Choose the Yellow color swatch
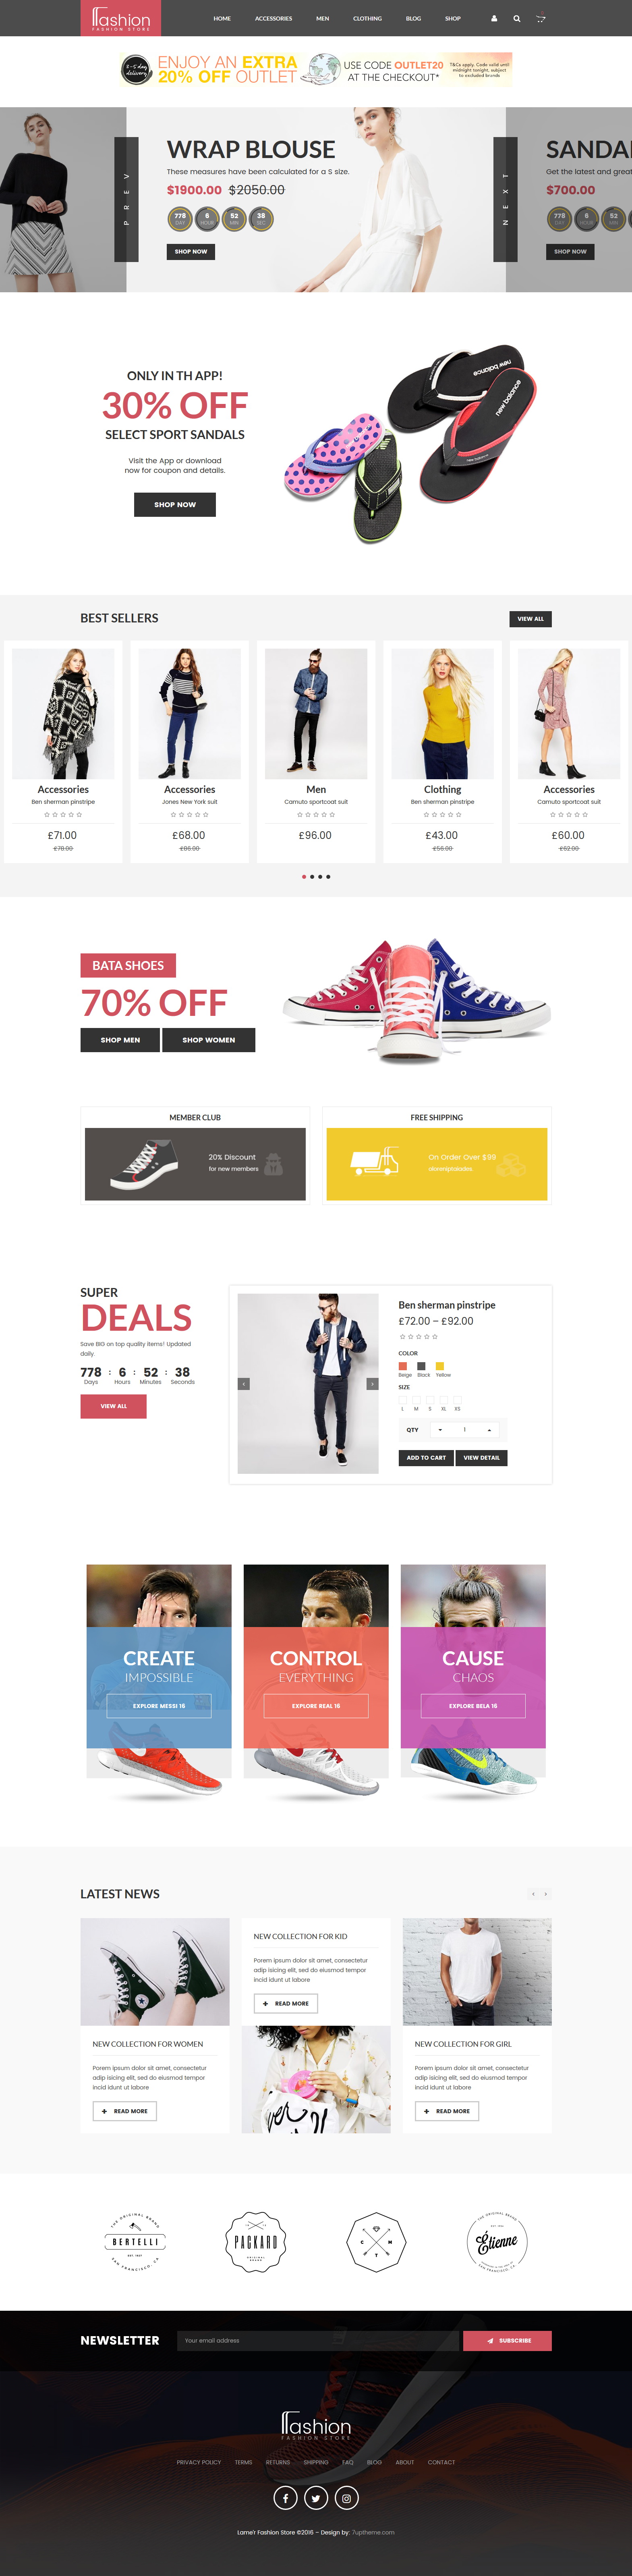The image size is (632, 2576). [439, 1366]
